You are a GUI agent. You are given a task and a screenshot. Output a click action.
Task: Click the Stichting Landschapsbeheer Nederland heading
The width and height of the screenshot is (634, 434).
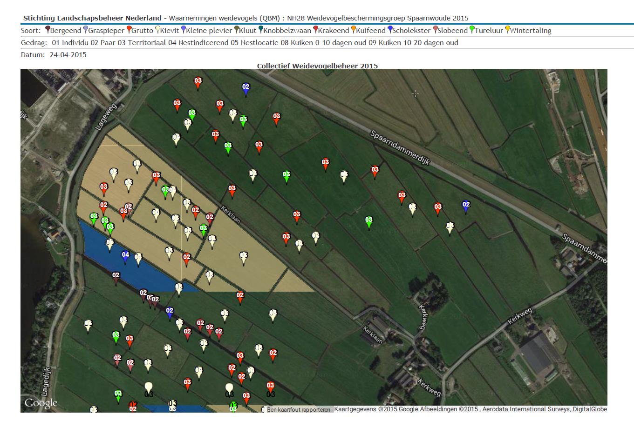pos(92,18)
